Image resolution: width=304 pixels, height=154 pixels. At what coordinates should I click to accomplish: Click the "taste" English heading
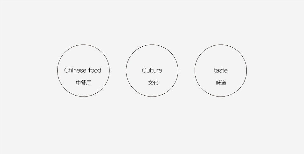tap(221, 70)
